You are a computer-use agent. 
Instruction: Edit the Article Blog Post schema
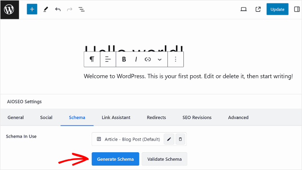169,139
